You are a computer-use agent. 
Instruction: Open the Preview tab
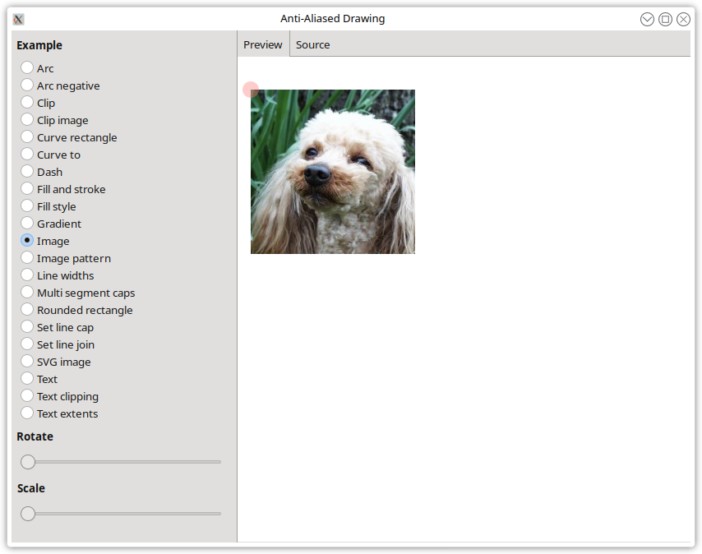pyautogui.click(x=263, y=44)
